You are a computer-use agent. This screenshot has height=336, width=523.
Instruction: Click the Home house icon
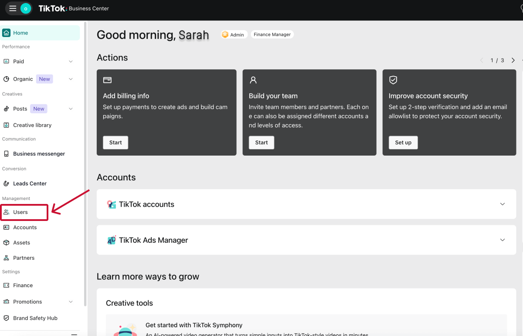click(x=7, y=33)
